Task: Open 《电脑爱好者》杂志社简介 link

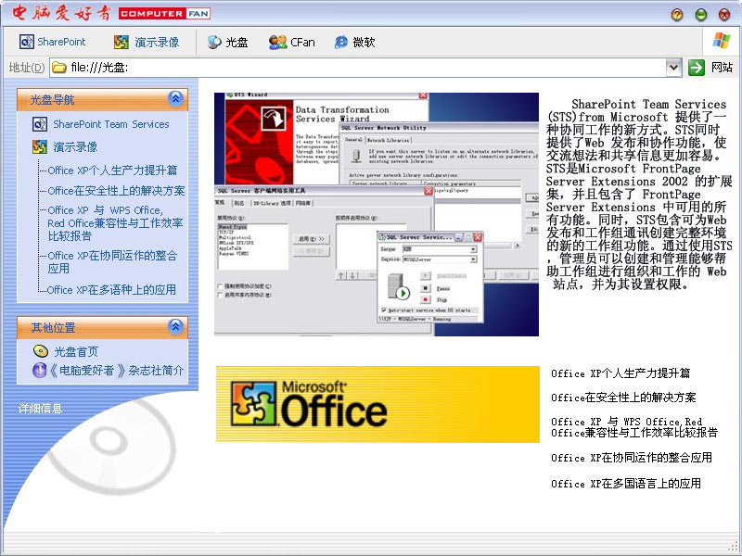Action: tap(116, 370)
